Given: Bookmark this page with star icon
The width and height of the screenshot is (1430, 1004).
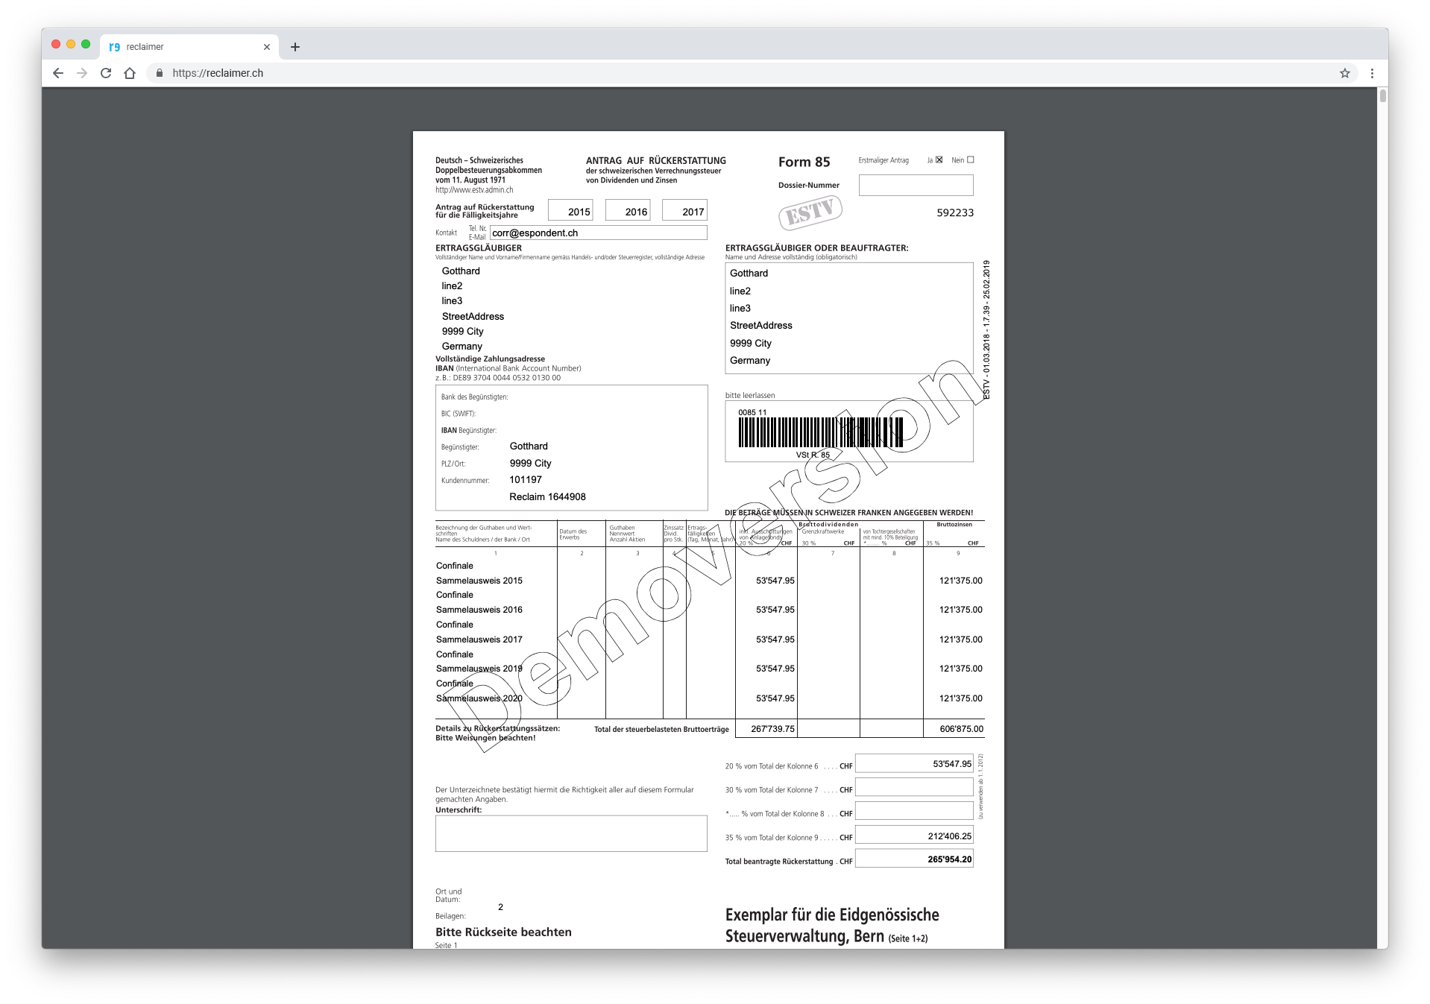Looking at the screenshot, I should click(x=1344, y=73).
